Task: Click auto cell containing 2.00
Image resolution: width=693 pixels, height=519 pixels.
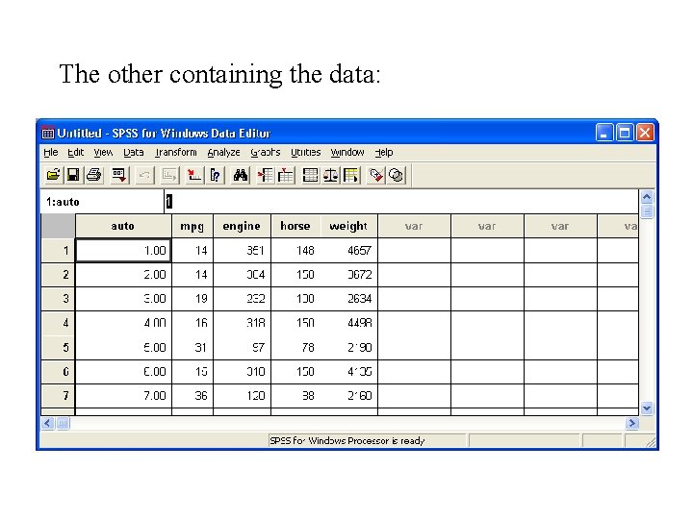Action: pyautogui.click(x=123, y=275)
